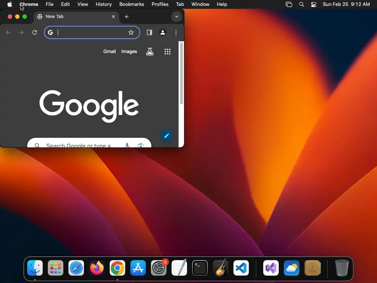Open the Help menu

[222, 4]
